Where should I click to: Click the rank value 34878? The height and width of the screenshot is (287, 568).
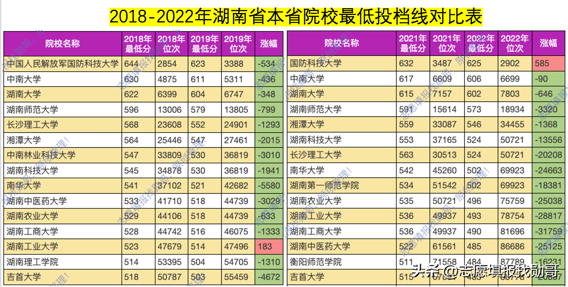coord(169,170)
